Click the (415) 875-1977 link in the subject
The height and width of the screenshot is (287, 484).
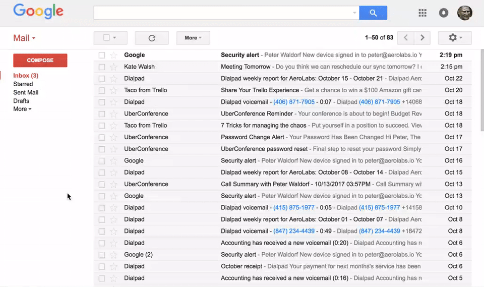(x=294, y=208)
